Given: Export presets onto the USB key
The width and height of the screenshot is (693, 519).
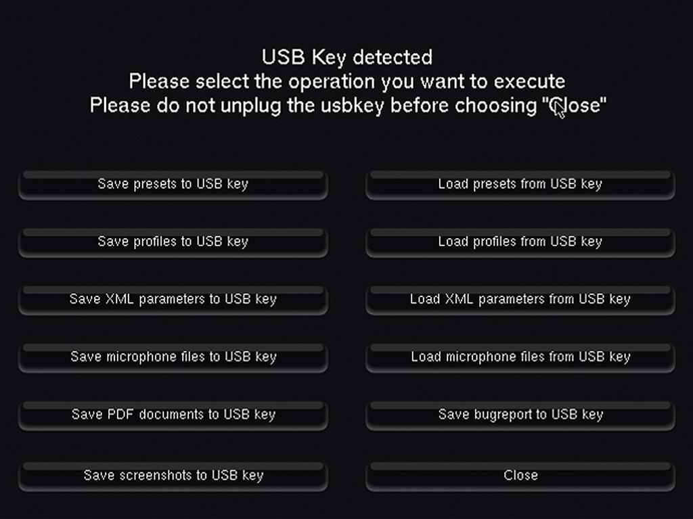Looking at the screenshot, I should 173,184.
